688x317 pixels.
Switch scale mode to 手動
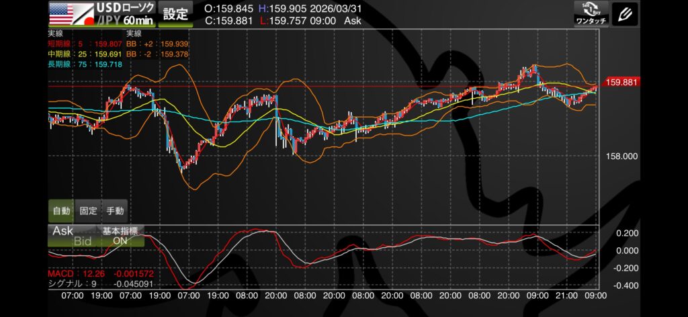tap(115, 210)
